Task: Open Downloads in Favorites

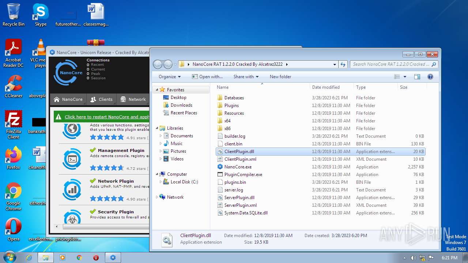Action: [181, 105]
